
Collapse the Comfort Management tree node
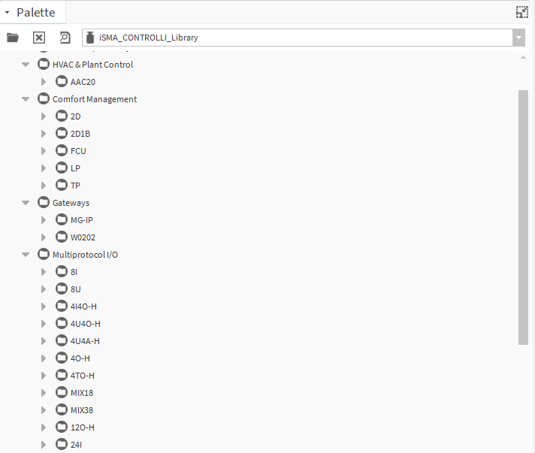coord(26,99)
